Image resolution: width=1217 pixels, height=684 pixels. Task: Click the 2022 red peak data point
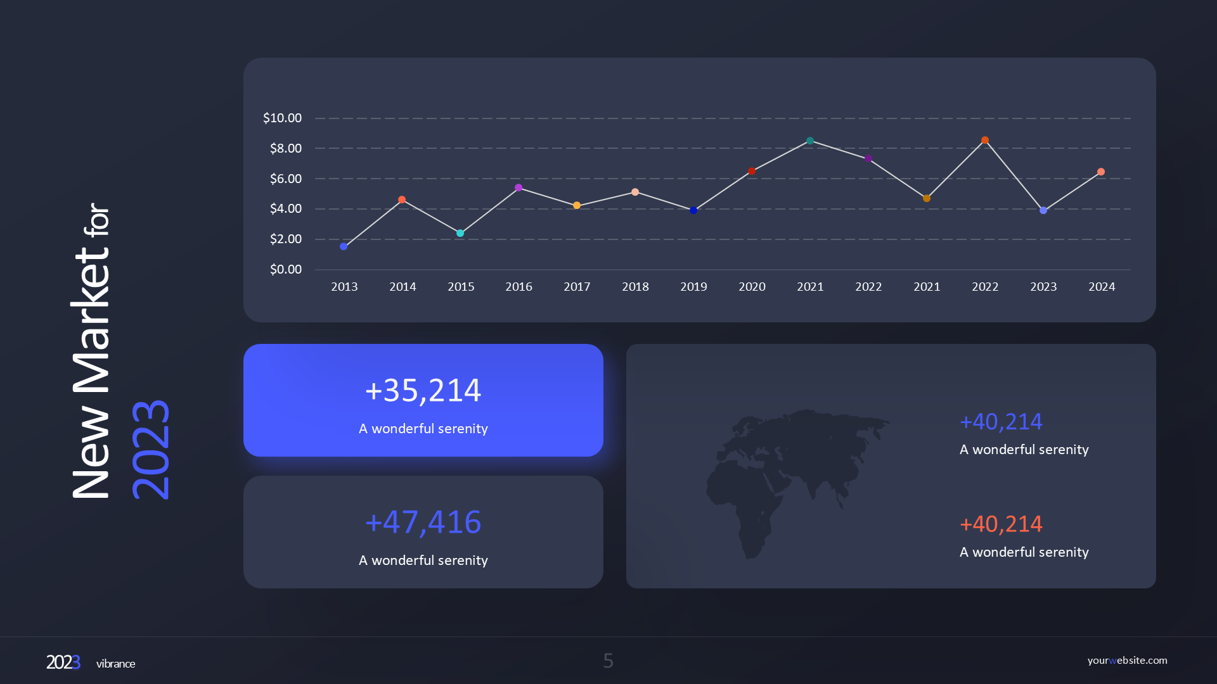985,139
